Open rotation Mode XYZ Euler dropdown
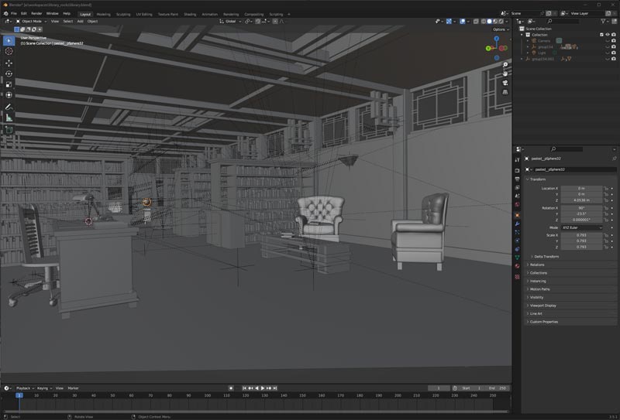The height and width of the screenshot is (420, 620). tap(580, 227)
